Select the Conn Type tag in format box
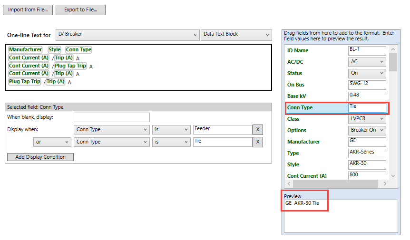Screen dimensions: 410x240 click(x=78, y=50)
